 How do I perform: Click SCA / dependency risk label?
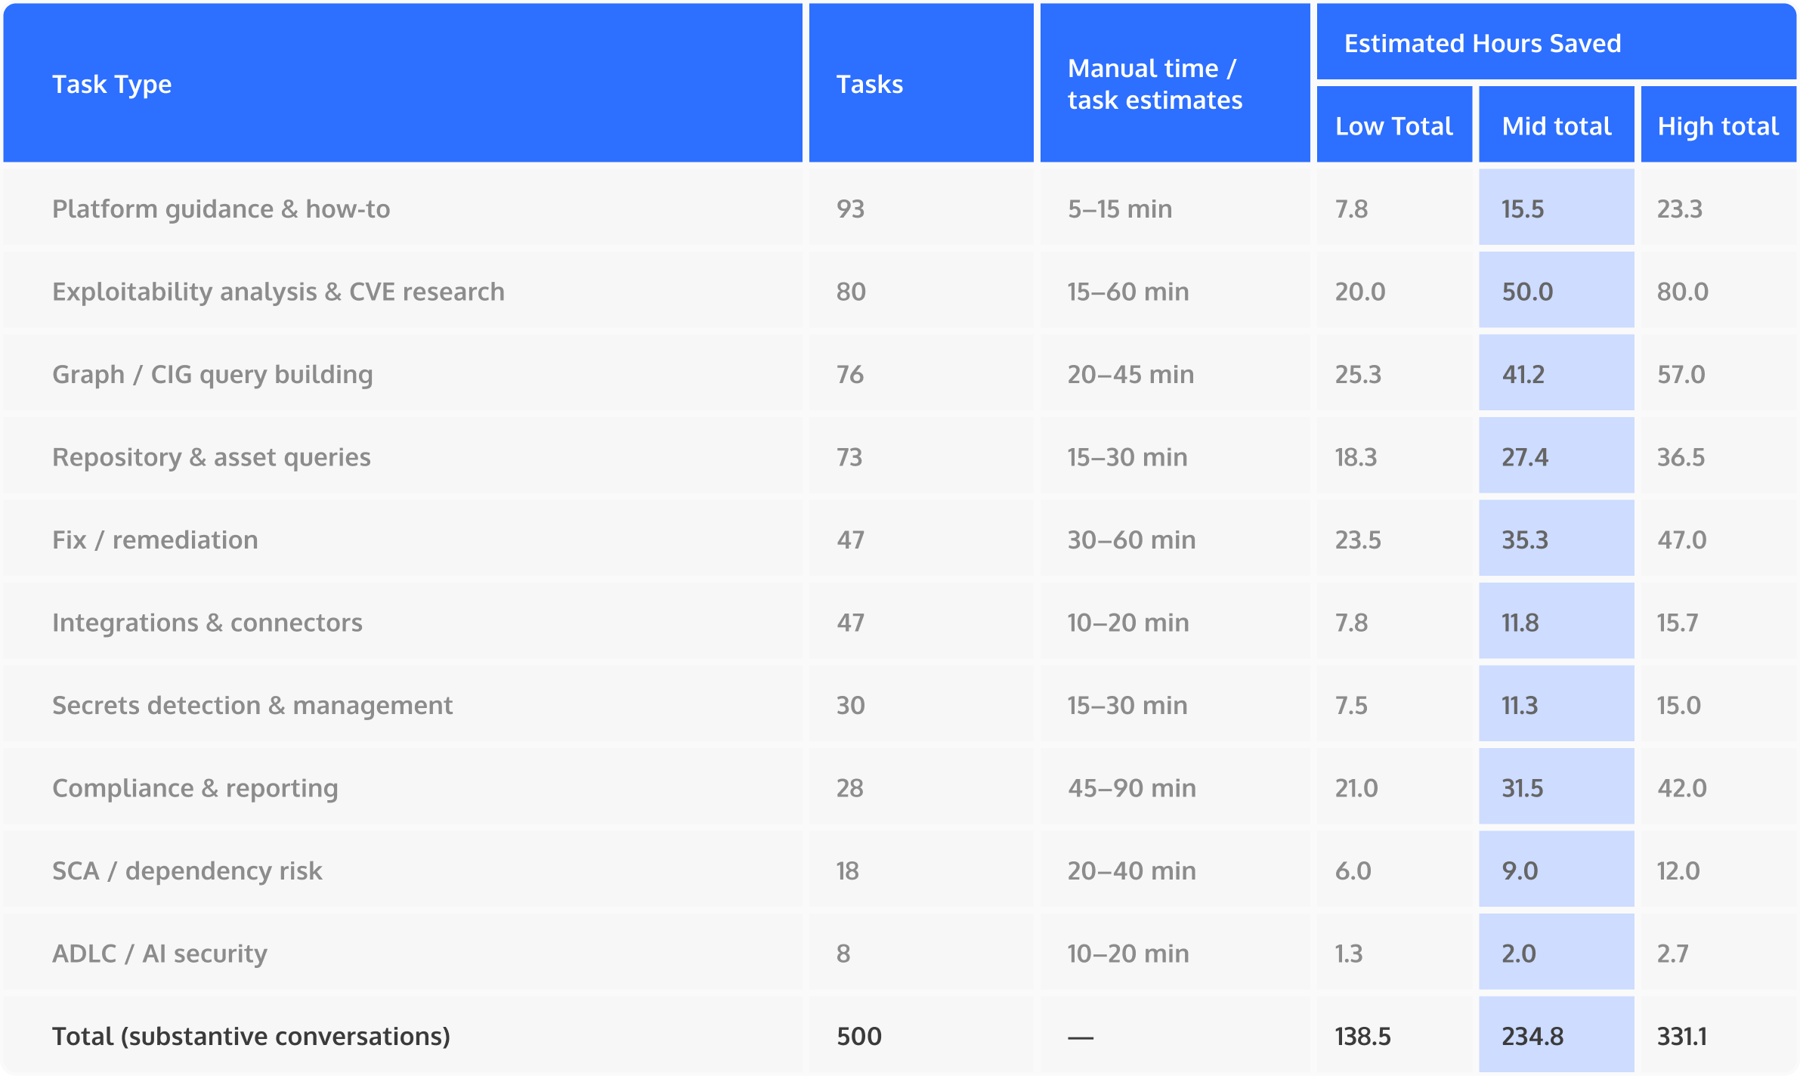pos(187,870)
